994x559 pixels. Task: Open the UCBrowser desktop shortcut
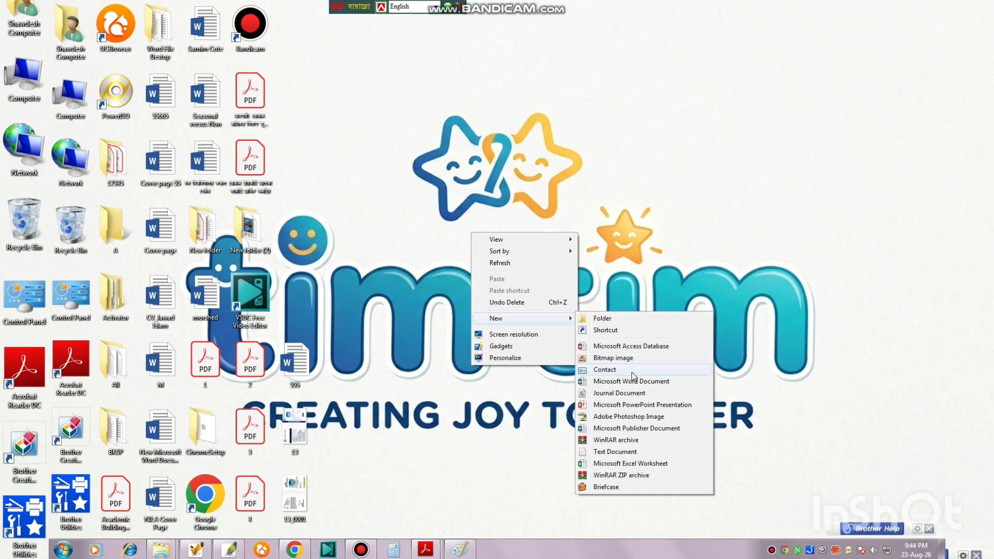(x=115, y=28)
